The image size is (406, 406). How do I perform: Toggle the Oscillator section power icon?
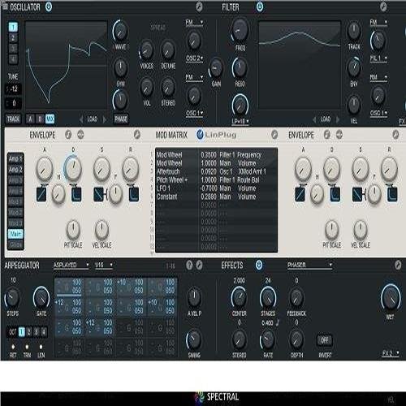49,6
